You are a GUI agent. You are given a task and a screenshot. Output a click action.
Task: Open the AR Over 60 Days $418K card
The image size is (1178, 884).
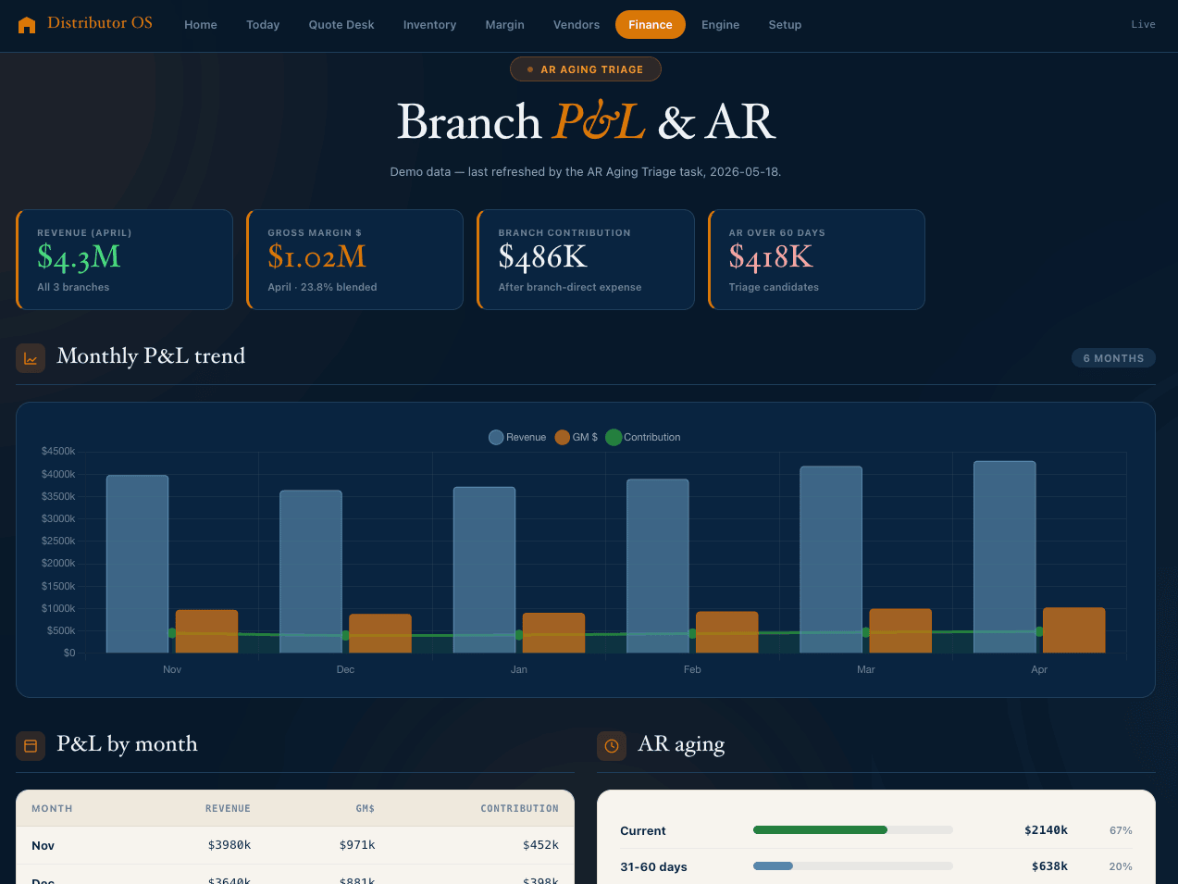click(x=816, y=259)
